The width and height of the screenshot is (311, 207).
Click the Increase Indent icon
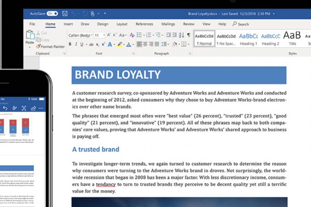coord(174,35)
